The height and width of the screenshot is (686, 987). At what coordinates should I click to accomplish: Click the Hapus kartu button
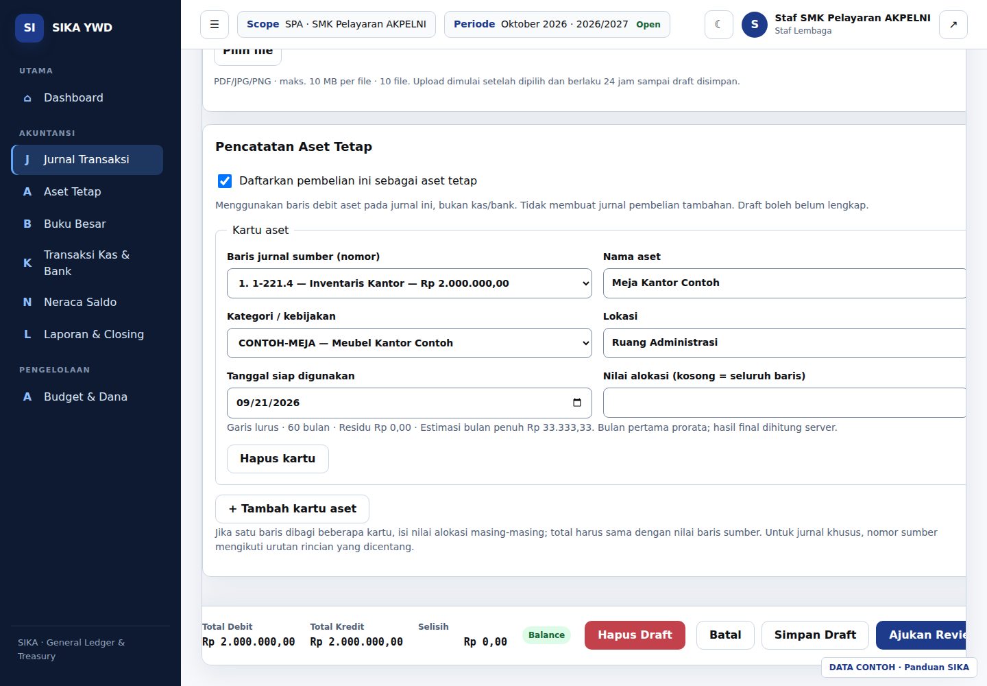[x=278, y=459]
